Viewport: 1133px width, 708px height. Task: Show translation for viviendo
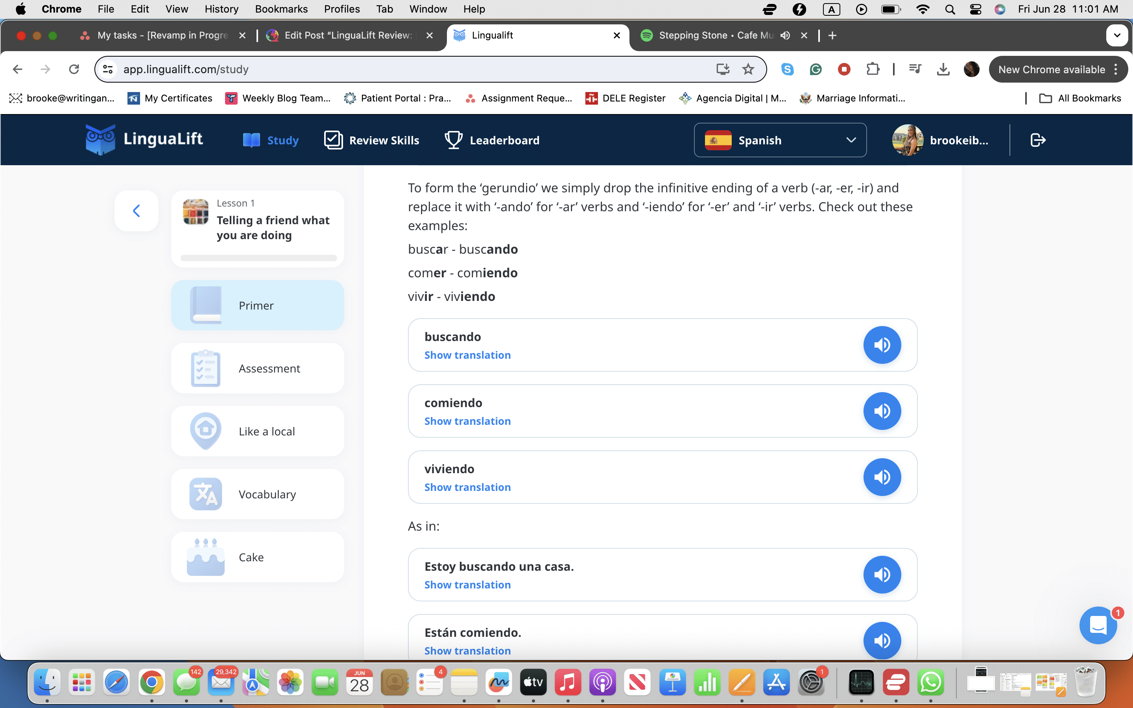(467, 487)
